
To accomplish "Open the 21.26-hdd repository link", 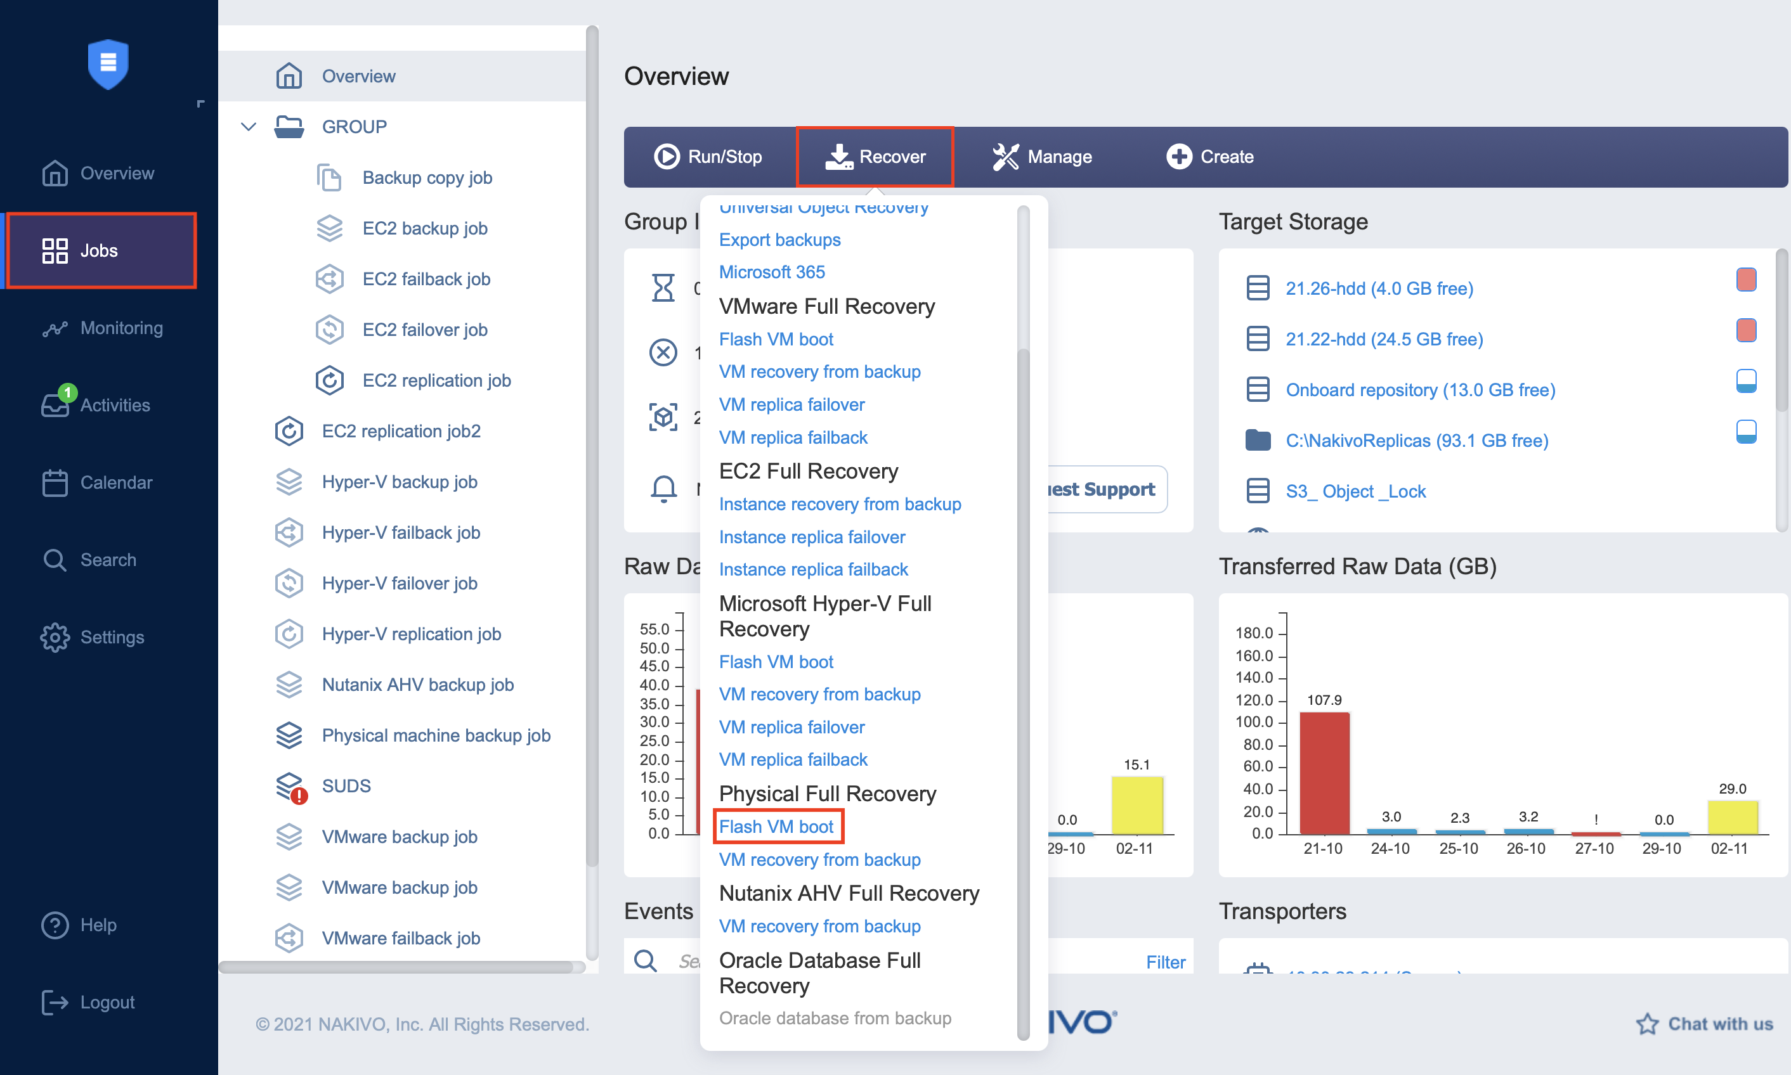I will (x=1379, y=288).
